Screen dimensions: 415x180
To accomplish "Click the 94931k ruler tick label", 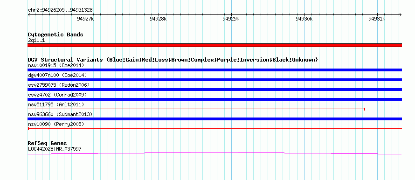I will [x=377, y=19].
